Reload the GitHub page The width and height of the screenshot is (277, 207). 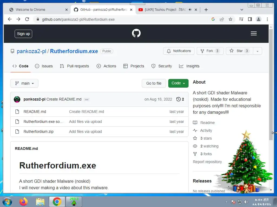pyautogui.click(x=27, y=19)
